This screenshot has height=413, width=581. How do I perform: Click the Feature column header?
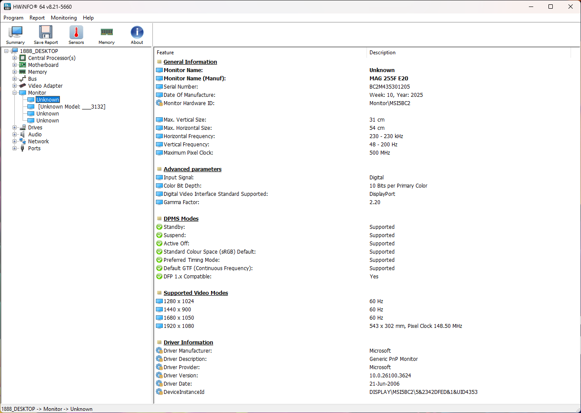261,53
